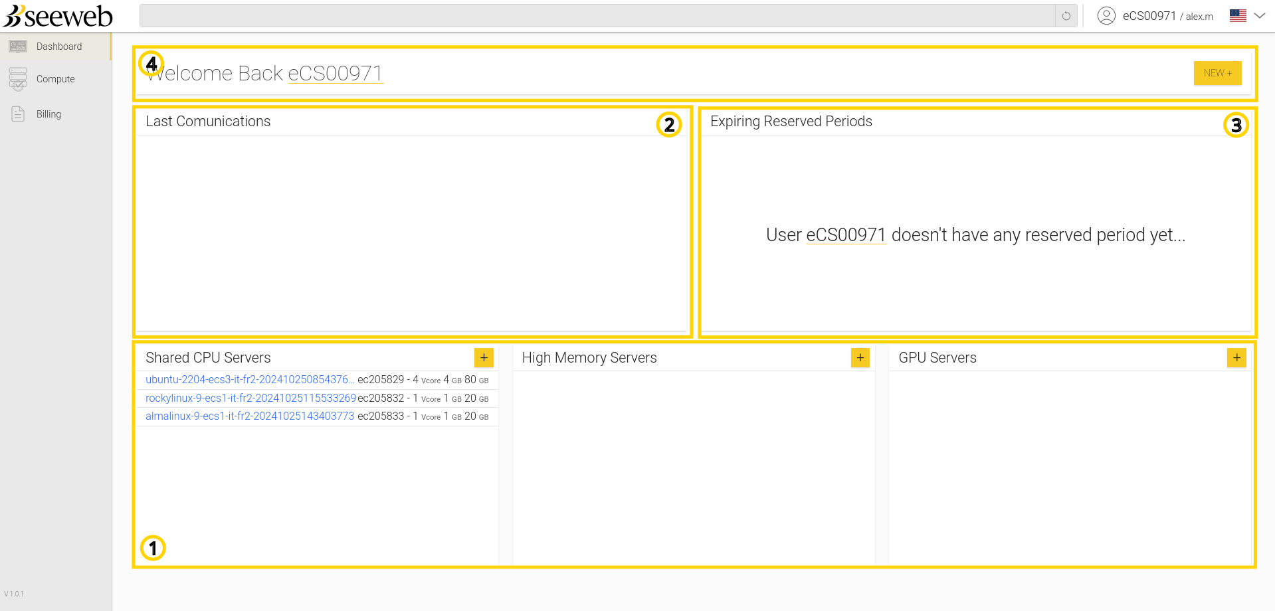Click server ID ec205832 text
This screenshot has width=1275, height=611.
(x=381, y=398)
